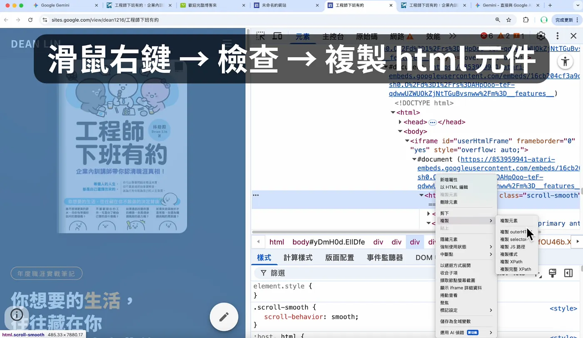Click the 年度職涯實戰筆記 pill label
The image size is (583, 338).
pyautogui.click(x=47, y=274)
